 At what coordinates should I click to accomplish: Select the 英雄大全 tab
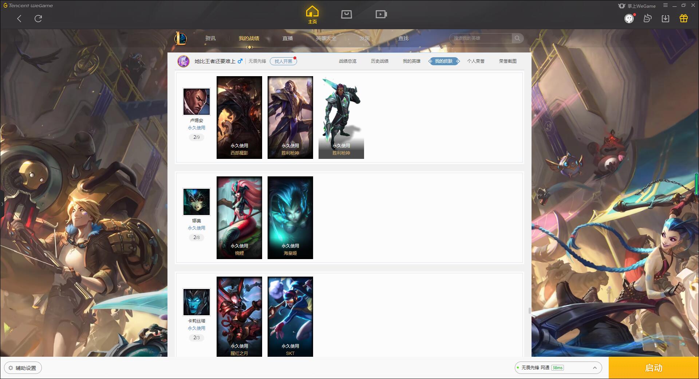(x=326, y=38)
